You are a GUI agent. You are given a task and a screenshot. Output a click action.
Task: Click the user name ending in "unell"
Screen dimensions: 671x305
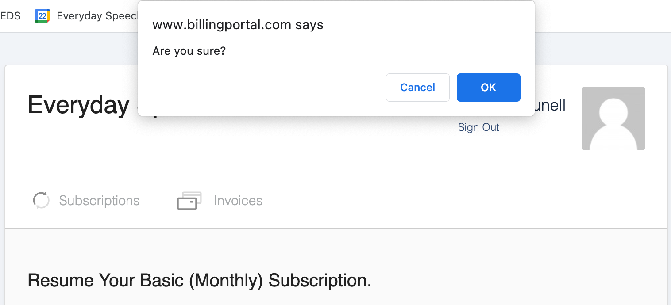click(550, 105)
